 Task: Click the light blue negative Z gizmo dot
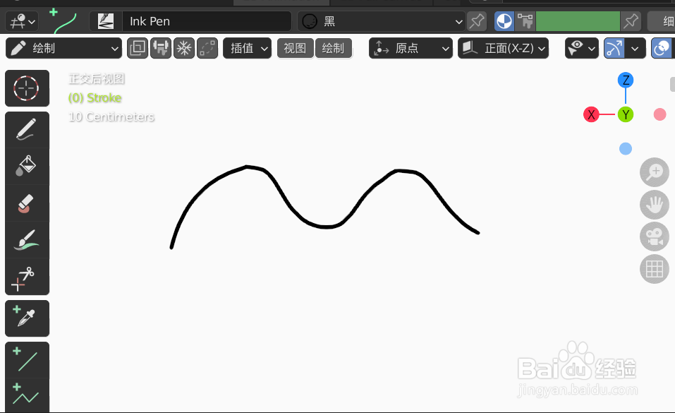pos(626,149)
